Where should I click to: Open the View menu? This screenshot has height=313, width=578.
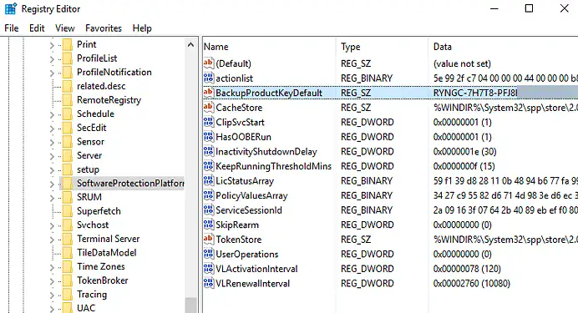coord(65,28)
